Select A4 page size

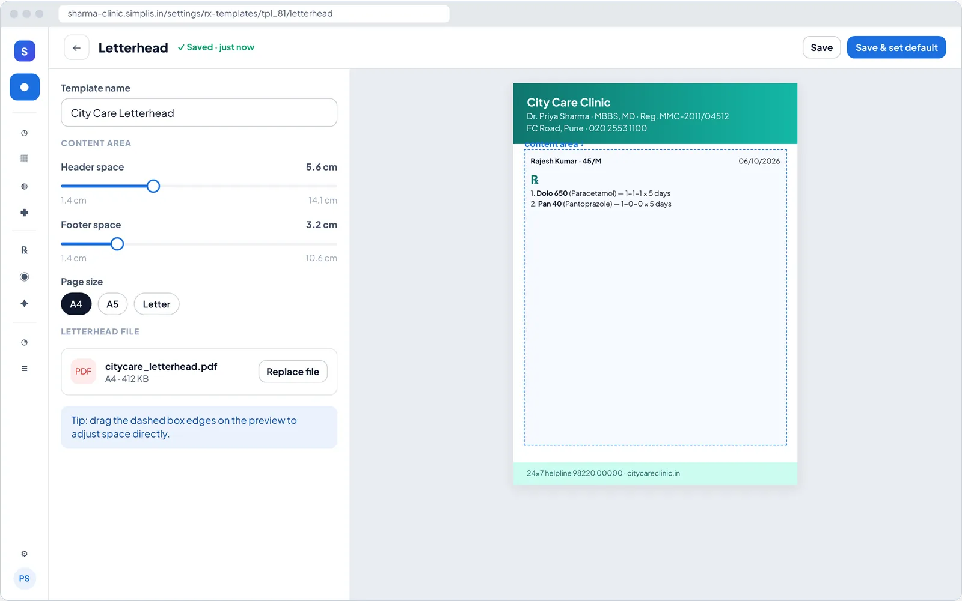76,304
